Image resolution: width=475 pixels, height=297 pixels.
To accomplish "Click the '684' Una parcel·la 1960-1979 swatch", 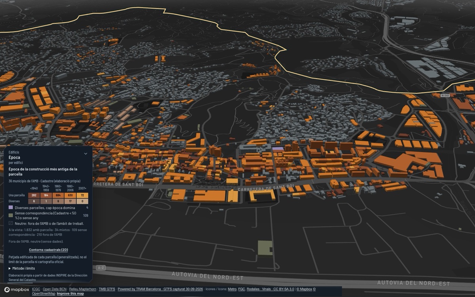I will click(58, 195).
